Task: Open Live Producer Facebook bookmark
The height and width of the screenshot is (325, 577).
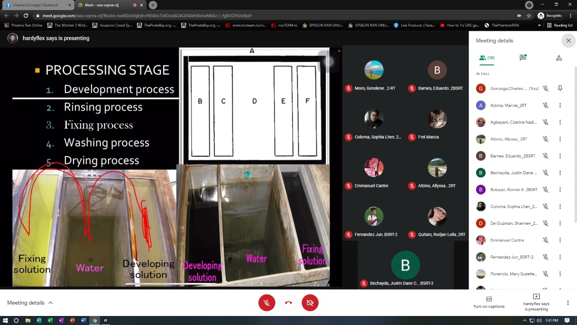Action: (414, 25)
